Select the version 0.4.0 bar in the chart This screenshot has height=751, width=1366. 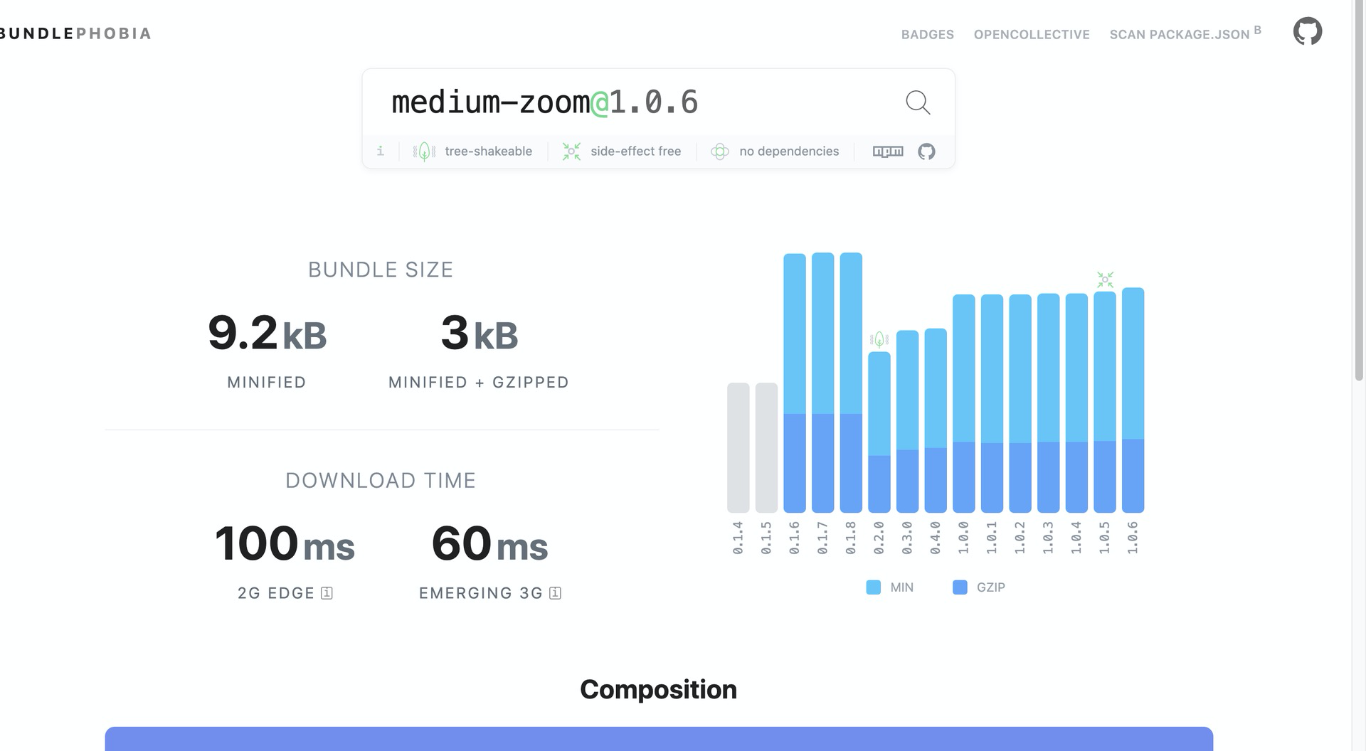pyautogui.click(x=936, y=420)
